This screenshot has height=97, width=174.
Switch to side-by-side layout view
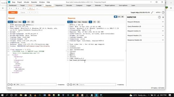[x=116, y=17]
